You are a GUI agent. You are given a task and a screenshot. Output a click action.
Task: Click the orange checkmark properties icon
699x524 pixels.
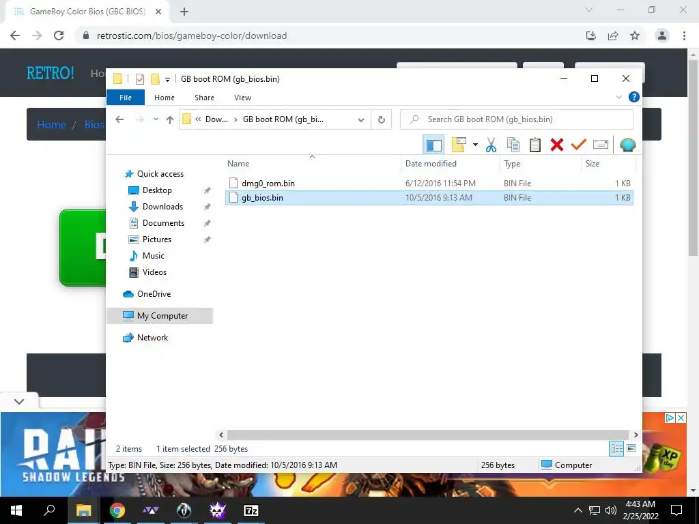579,145
